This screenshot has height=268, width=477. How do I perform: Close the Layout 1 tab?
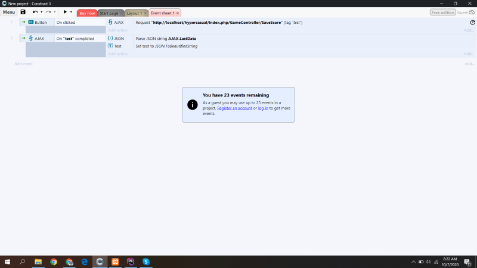145,13
